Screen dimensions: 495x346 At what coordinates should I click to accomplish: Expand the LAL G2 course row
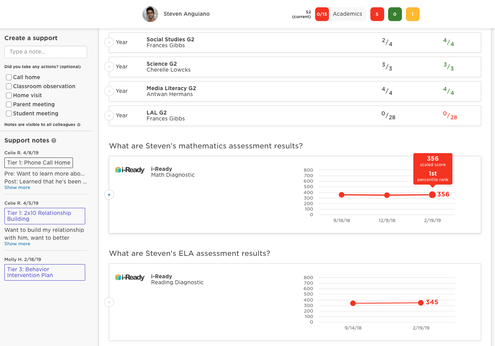click(x=109, y=115)
